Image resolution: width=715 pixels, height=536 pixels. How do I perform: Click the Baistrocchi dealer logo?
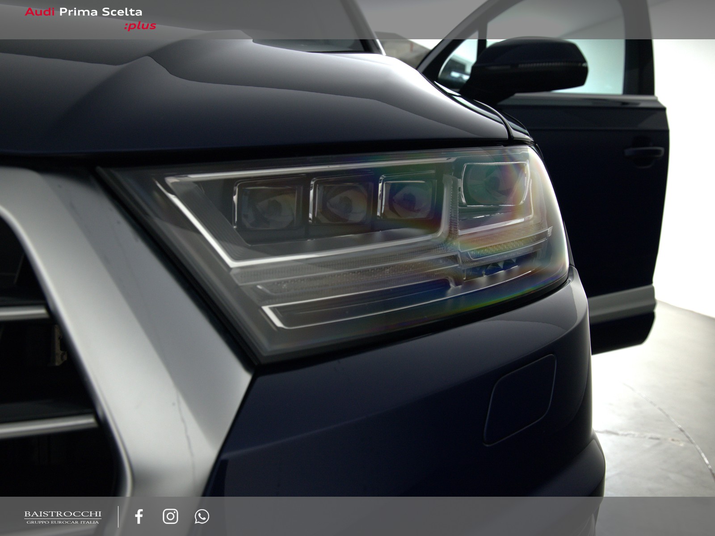tap(63, 515)
